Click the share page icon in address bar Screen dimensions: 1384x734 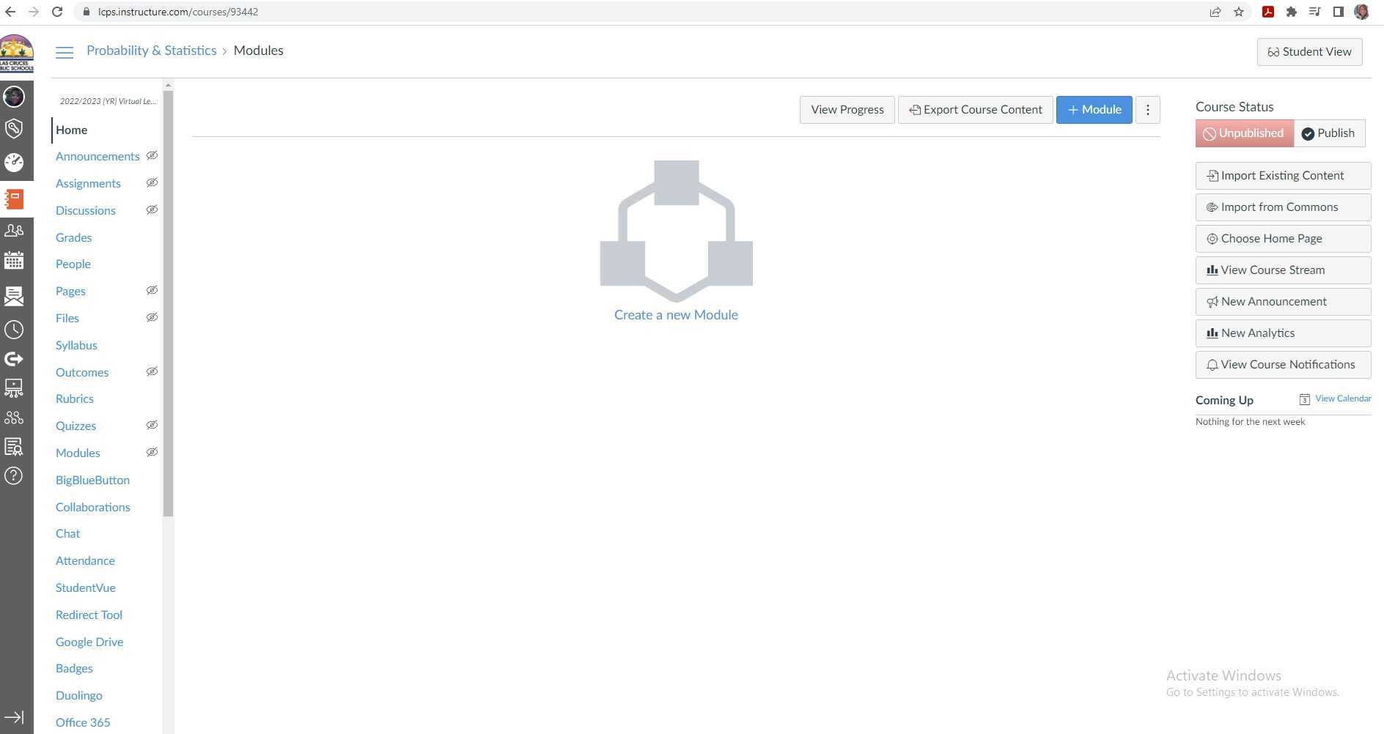pos(1215,12)
